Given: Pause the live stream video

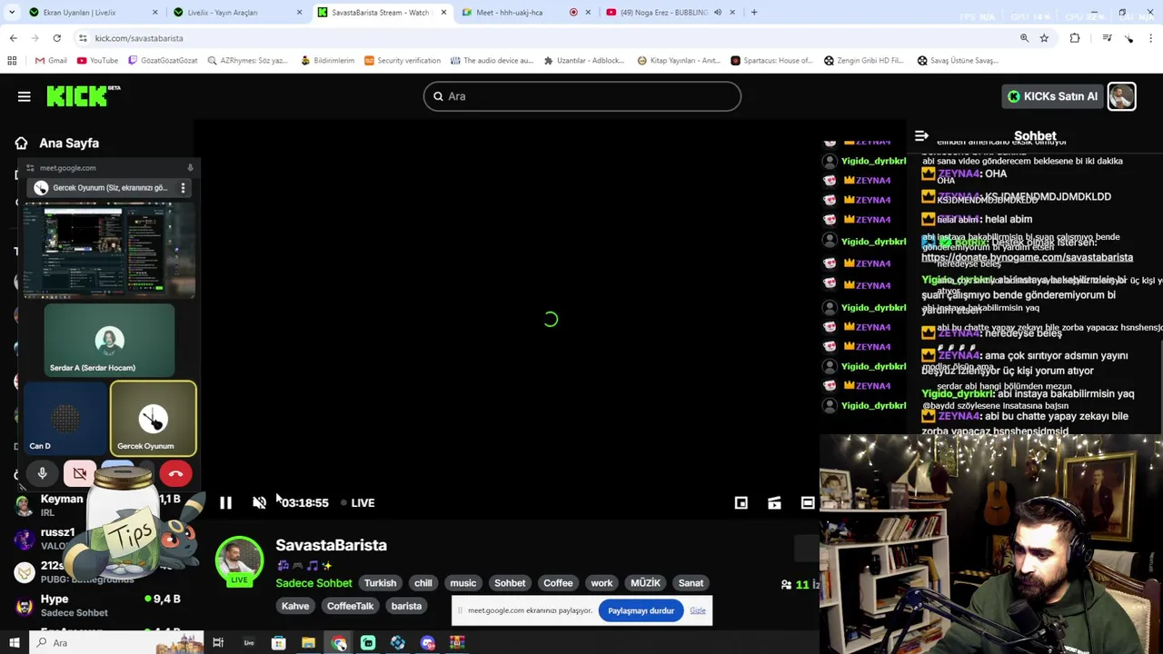Looking at the screenshot, I should [225, 502].
